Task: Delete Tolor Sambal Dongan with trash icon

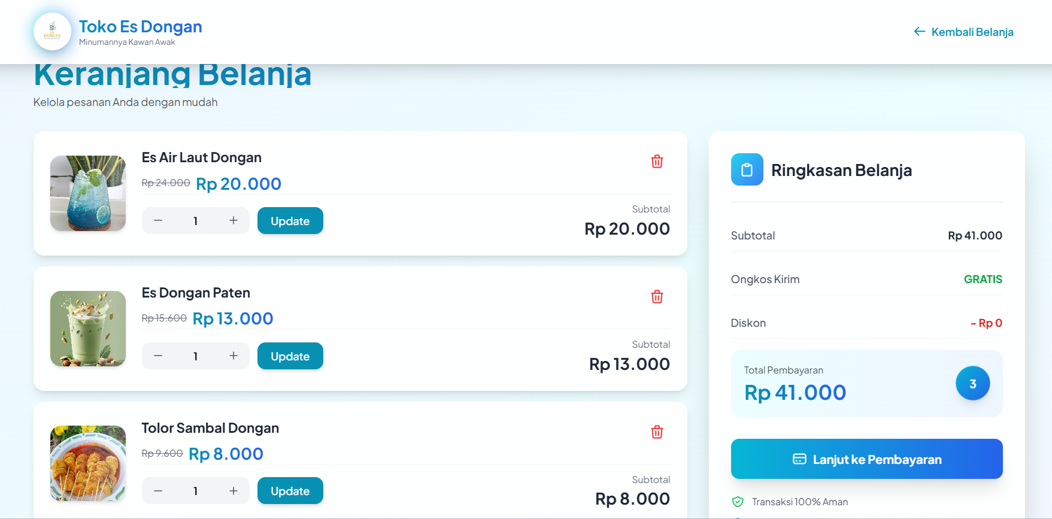Action: coord(657,432)
